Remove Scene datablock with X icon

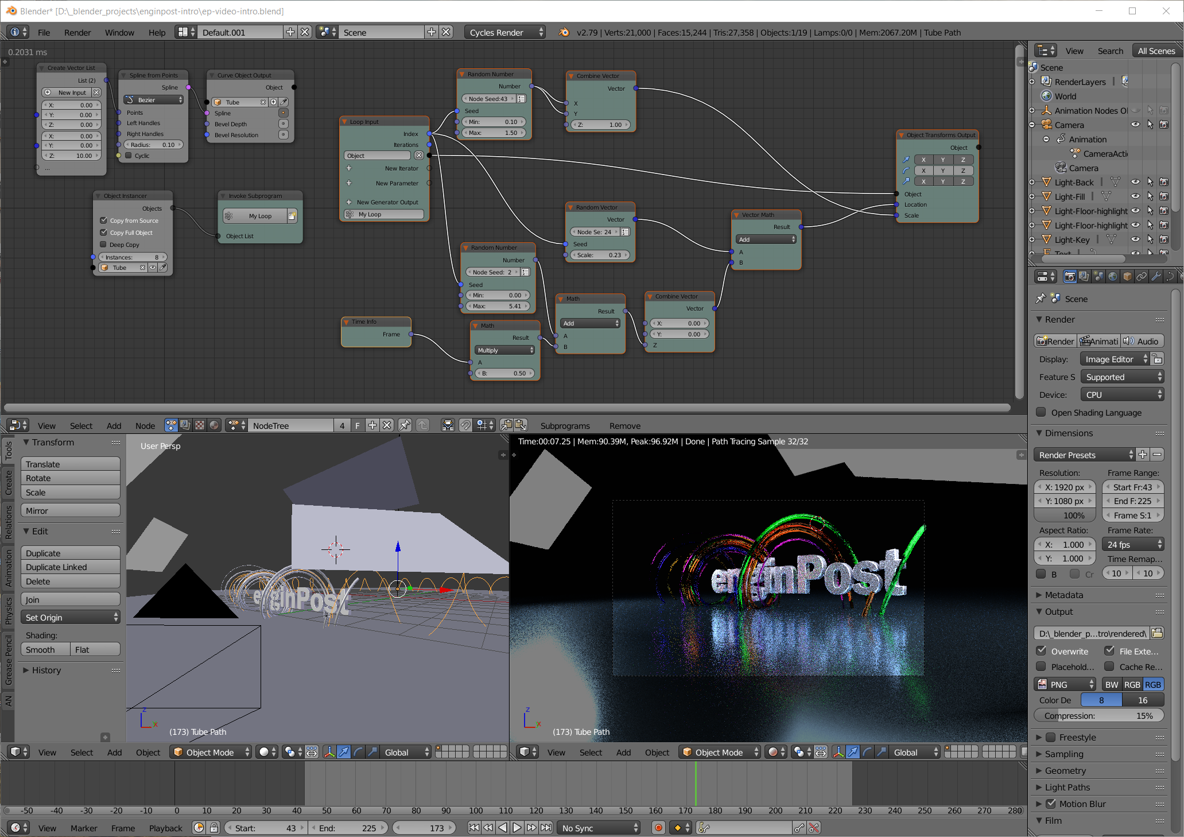447,32
